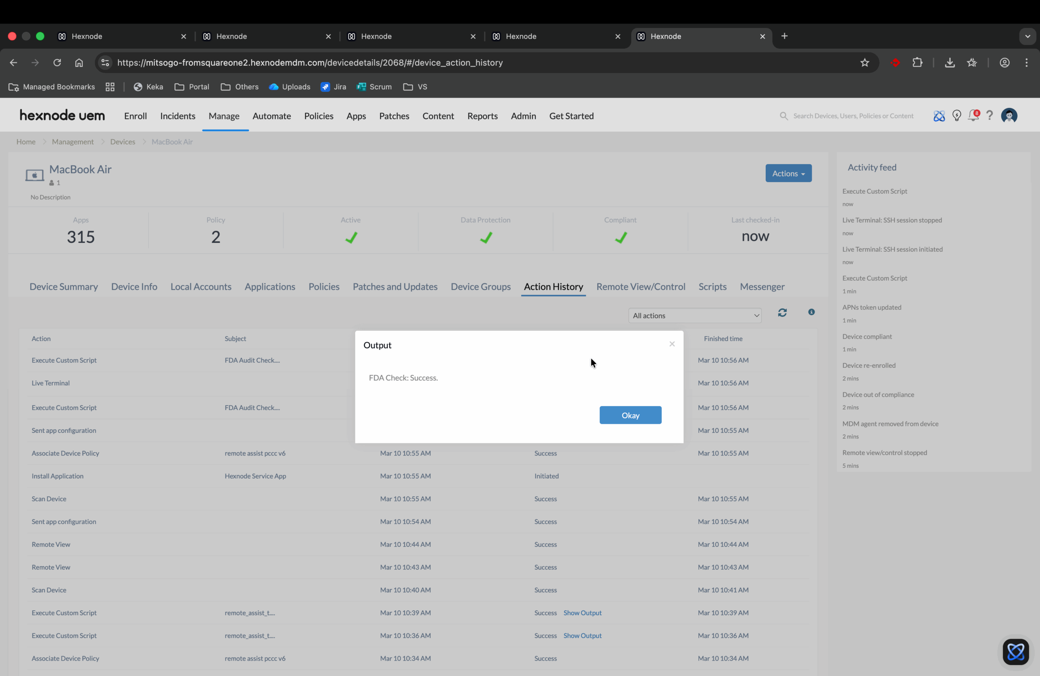Screen dimensions: 1040x676
Task: Click the help question mark icon
Action: click(x=989, y=116)
